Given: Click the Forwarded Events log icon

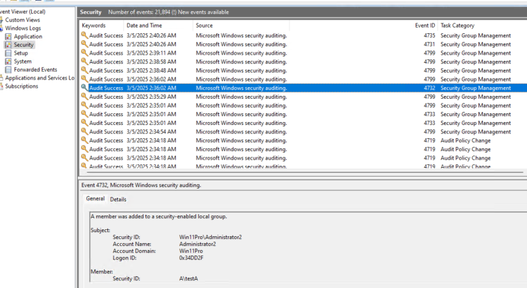Looking at the screenshot, I should pos(8,70).
